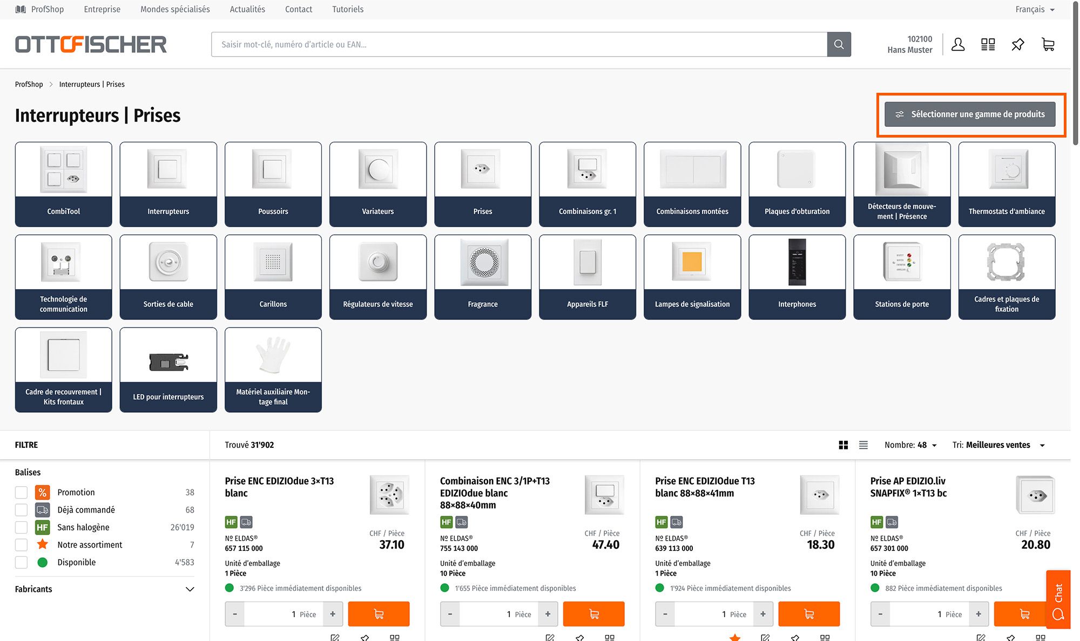Click the search magnifier button
This screenshot has width=1080, height=641.
pyautogui.click(x=839, y=44)
